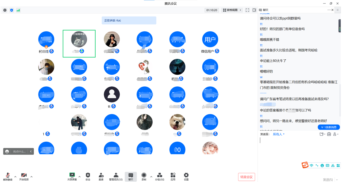
Task: Unmute microphone with 解除静音 button
Action: point(8,177)
